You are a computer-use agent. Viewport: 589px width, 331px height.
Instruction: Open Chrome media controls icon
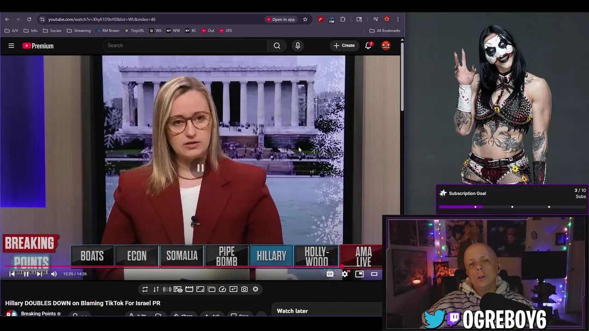tap(375, 19)
